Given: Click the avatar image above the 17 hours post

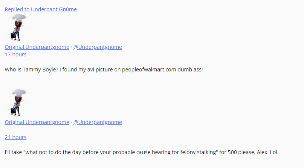Looking at the screenshot, I should [x=17, y=28].
